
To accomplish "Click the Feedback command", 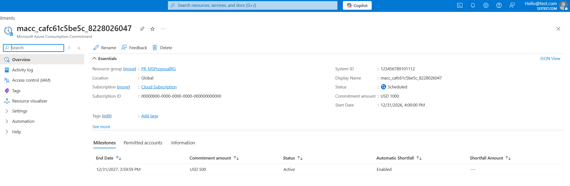I will coord(134,48).
